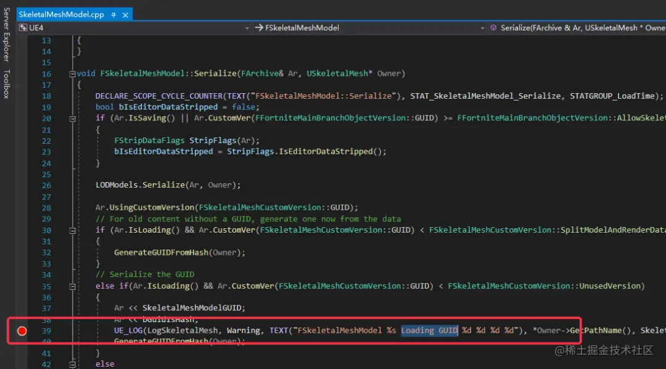The width and height of the screenshot is (666, 369).
Task: Open the Server Explorer side panel
Action: click(x=6, y=36)
